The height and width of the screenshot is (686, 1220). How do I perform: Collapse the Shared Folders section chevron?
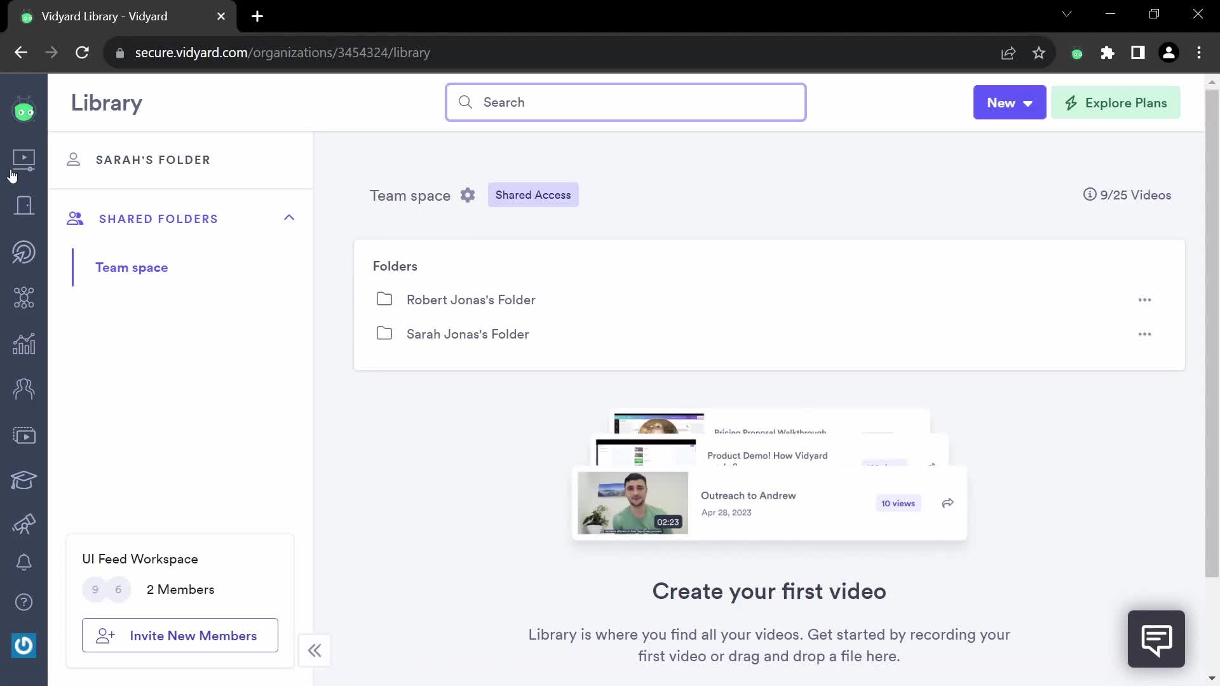pos(289,218)
